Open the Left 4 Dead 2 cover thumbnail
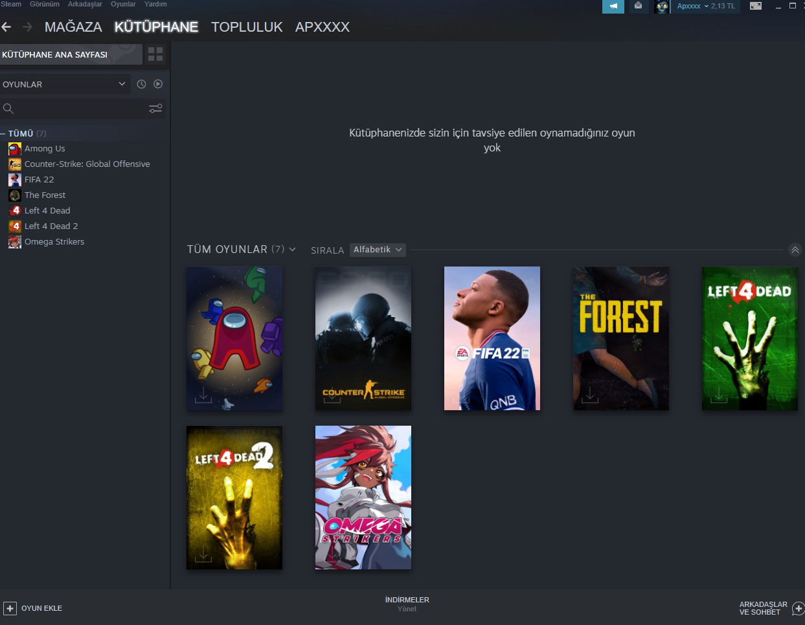The width and height of the screenshot is (805, 625). click(234, 498)
